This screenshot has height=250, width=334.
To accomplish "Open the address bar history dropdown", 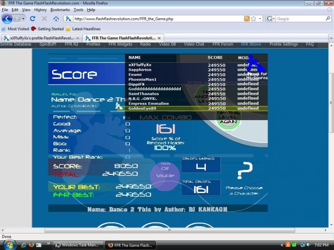I will pos(260,19).
